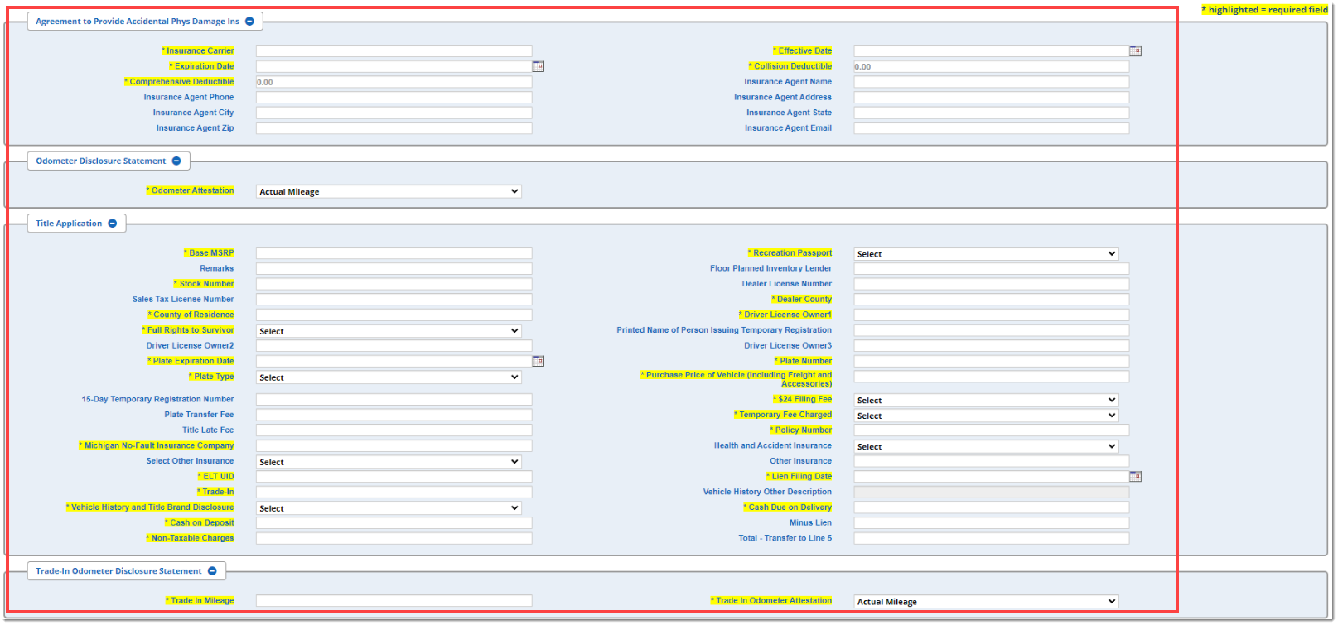Click the Policy Number input field
This screenshot has height=625, width=1338.
point(992,430)
